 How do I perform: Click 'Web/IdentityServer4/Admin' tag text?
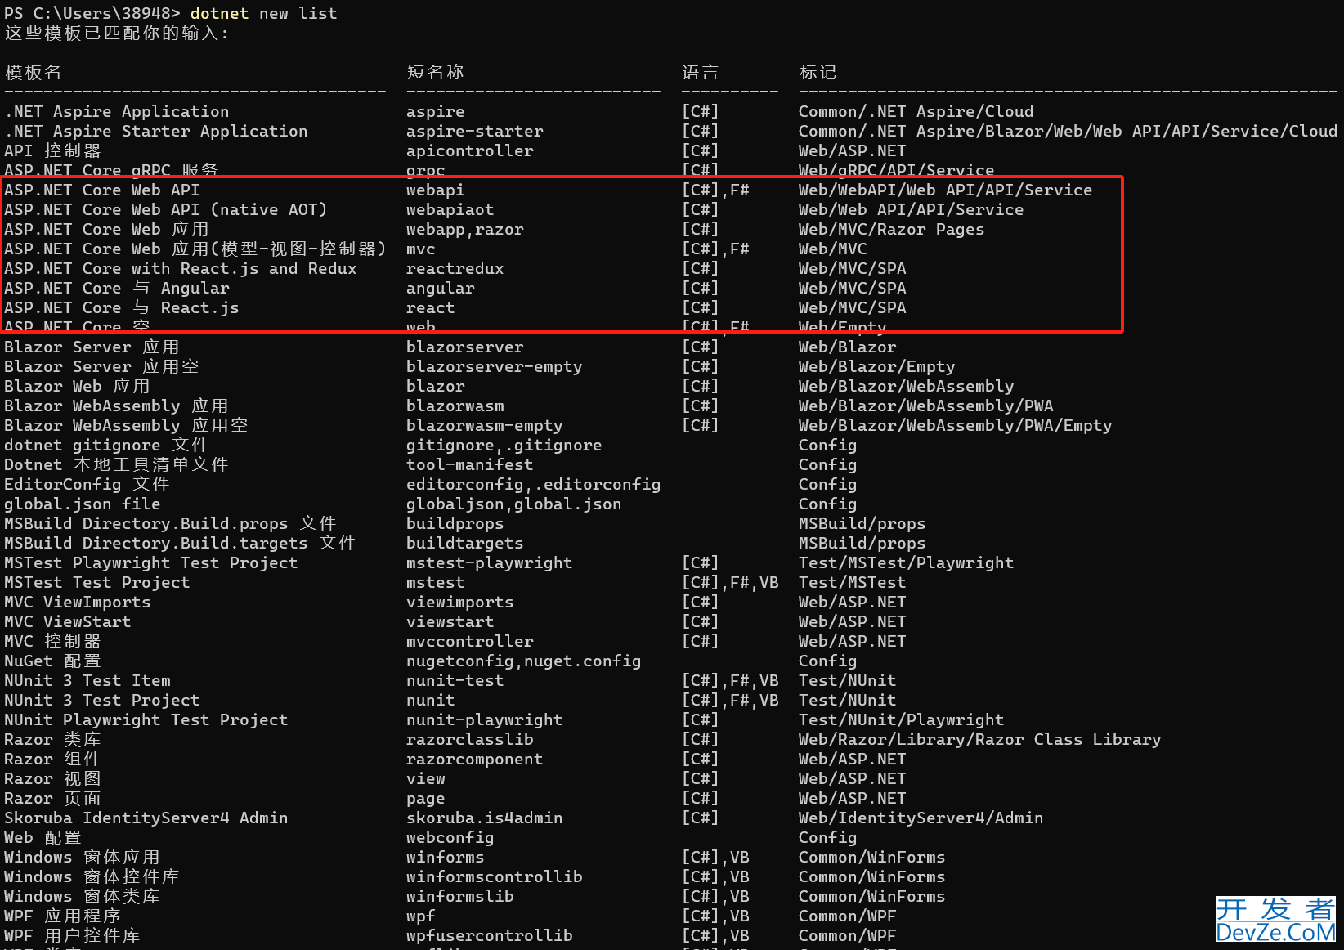click(921, 818)
